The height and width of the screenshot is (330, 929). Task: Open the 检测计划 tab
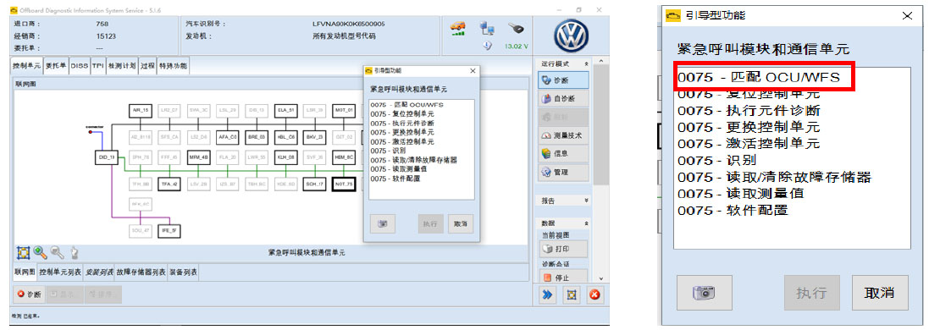pos(122,66)
